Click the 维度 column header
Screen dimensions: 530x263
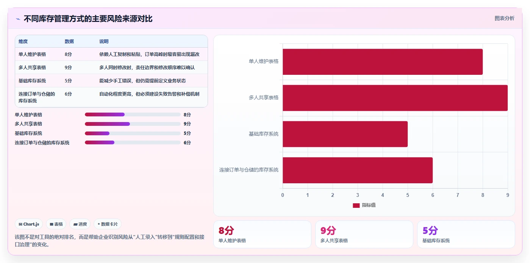23,42
